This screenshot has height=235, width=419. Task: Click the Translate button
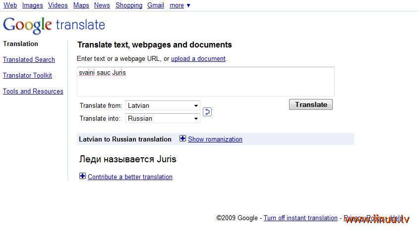click(311, 104)
